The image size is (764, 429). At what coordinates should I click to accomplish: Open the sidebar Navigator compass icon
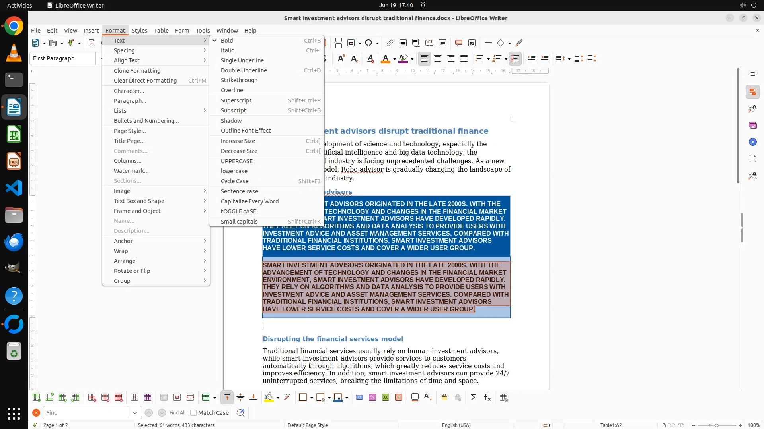point(752,142)
